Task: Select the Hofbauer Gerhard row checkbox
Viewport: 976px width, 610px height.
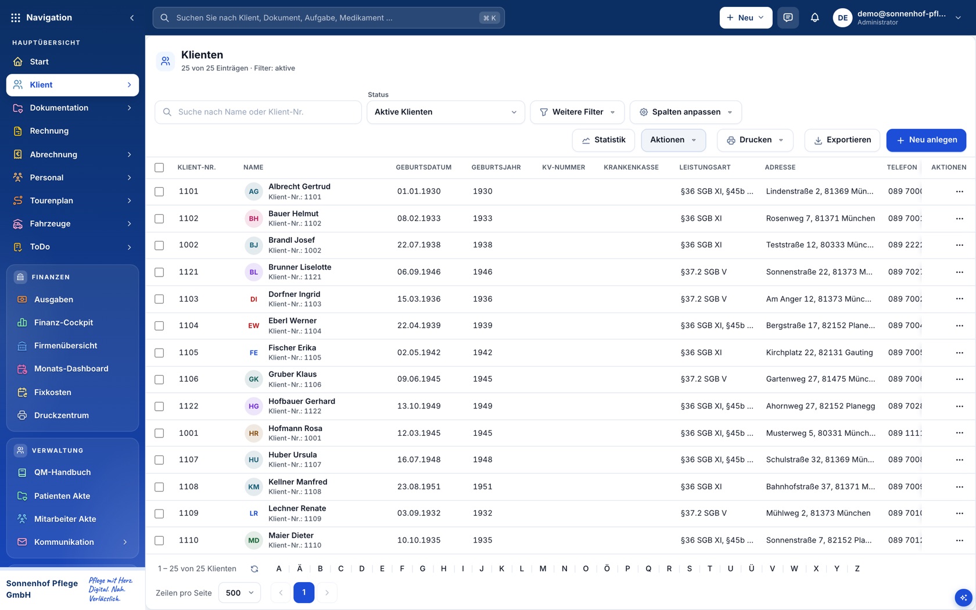Action: click(159, 406)
